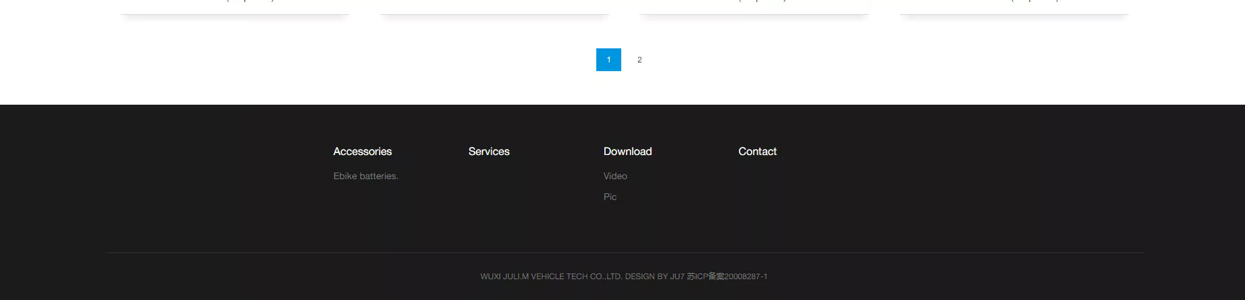Open the ICP 20008287-1 registration link
This screenshot has width=1245, height=300.
[x=727, y=277]
